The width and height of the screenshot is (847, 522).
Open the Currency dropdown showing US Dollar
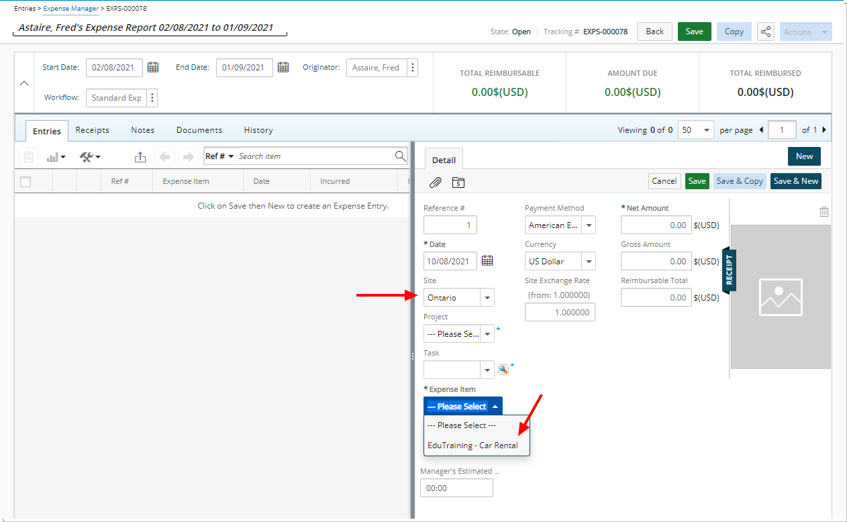[588, 262]
